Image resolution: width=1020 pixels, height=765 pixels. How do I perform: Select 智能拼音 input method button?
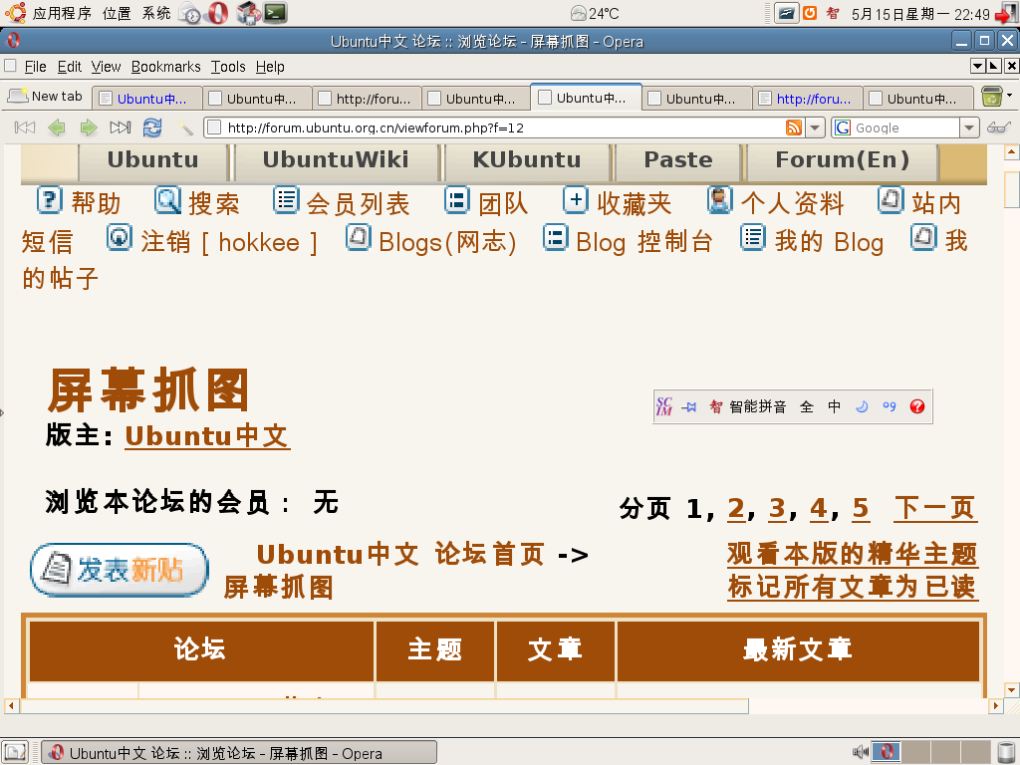pyautogui.click(x=758, y=406)
